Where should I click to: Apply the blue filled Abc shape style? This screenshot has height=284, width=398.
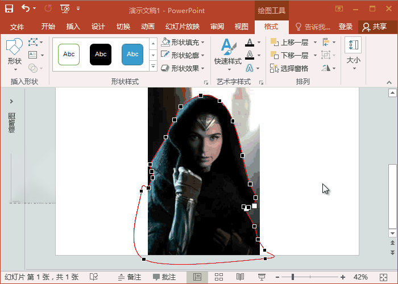click(132, 55)
